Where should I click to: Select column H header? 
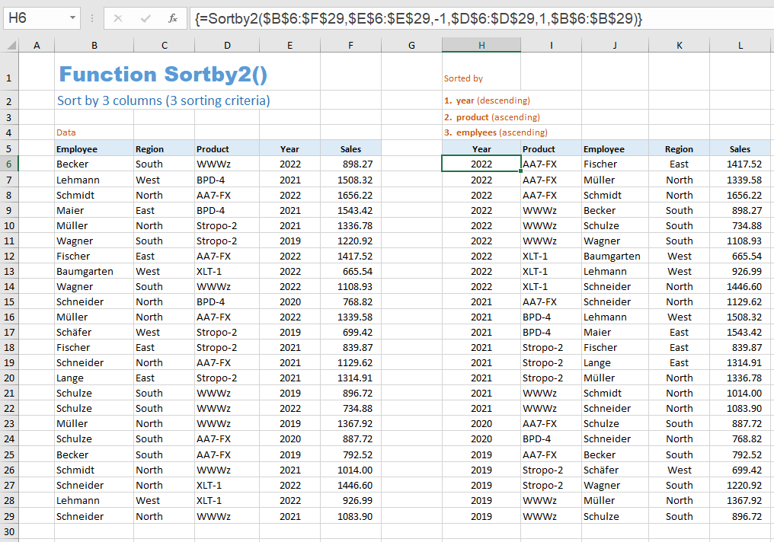coord(481,45)
